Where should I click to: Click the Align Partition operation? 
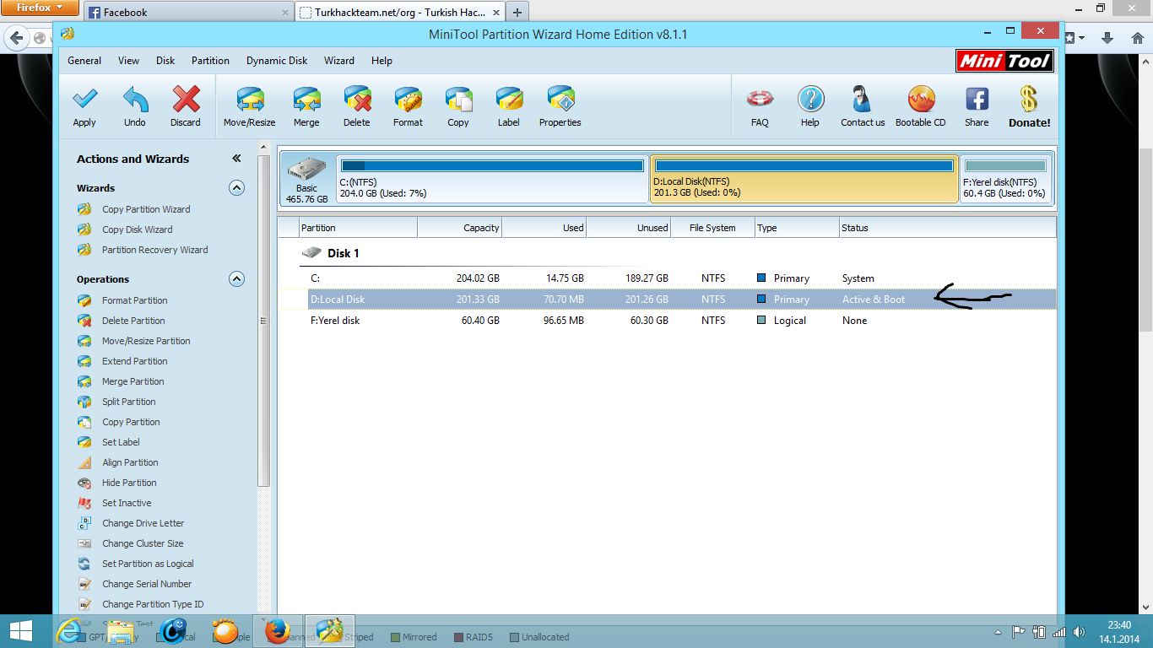coord(130,462)
